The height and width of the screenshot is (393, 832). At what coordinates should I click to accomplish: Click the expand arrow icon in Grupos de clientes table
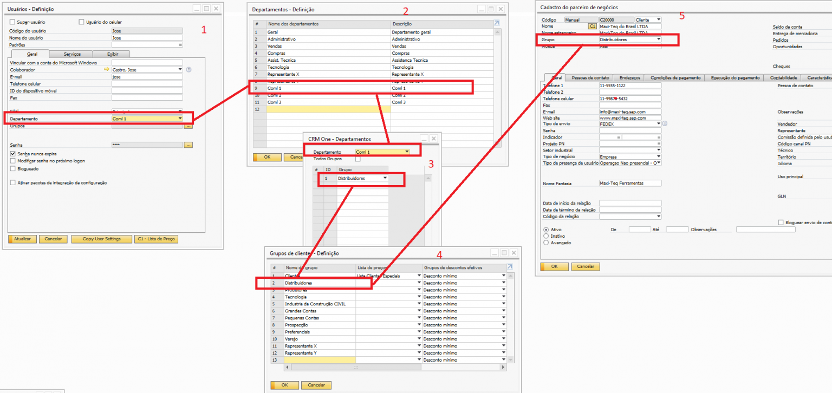pyautogui.click(x=509, y=267)
